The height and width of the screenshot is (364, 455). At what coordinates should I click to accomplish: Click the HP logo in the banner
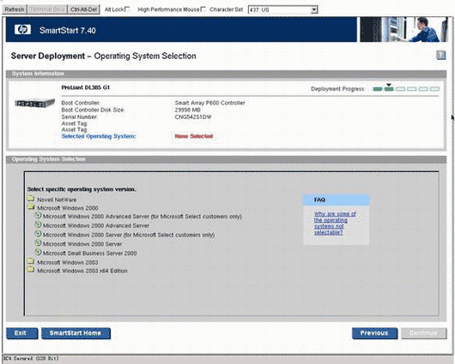click(x=22, y=29)
